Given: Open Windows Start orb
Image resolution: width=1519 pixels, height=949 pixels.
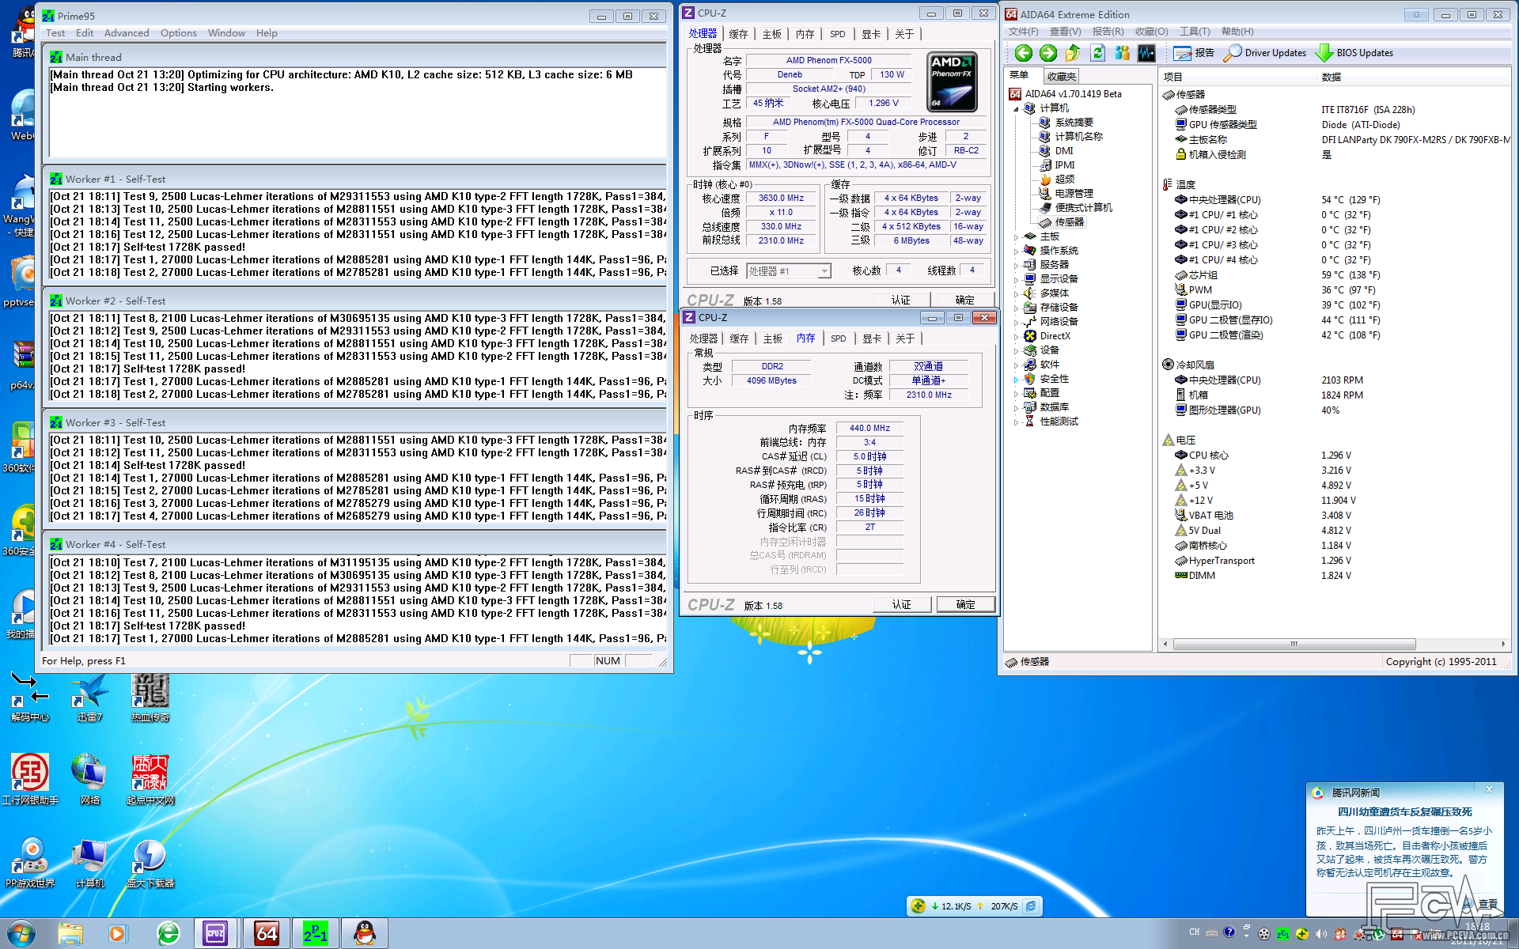Looking at the screenshot, I should (x=21, y=934).
